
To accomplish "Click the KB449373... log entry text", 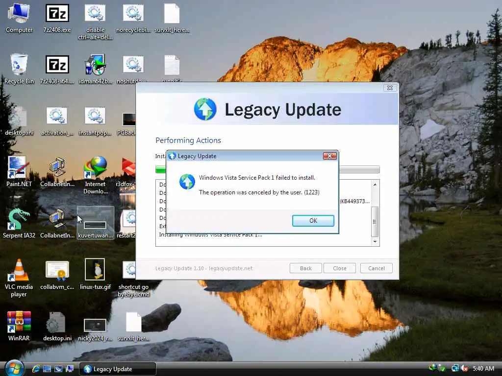I will click(x=354, y=201).
